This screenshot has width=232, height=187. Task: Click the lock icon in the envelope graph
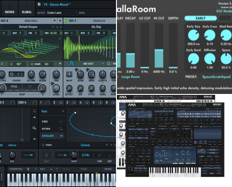point(35,111)
